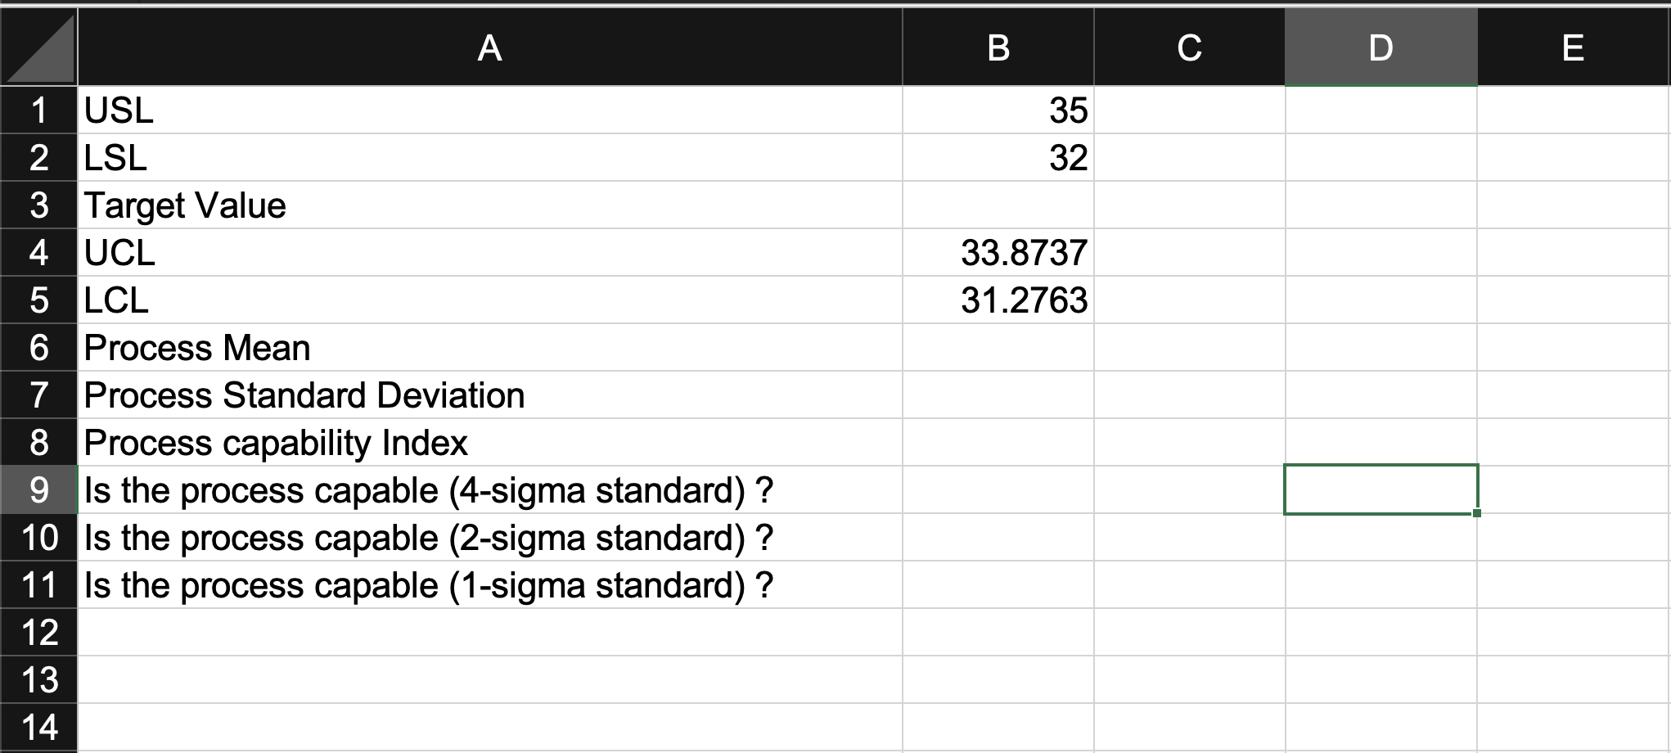Select column C header
This screenshot has height=753, width=1671.
tap(1188, 49)
